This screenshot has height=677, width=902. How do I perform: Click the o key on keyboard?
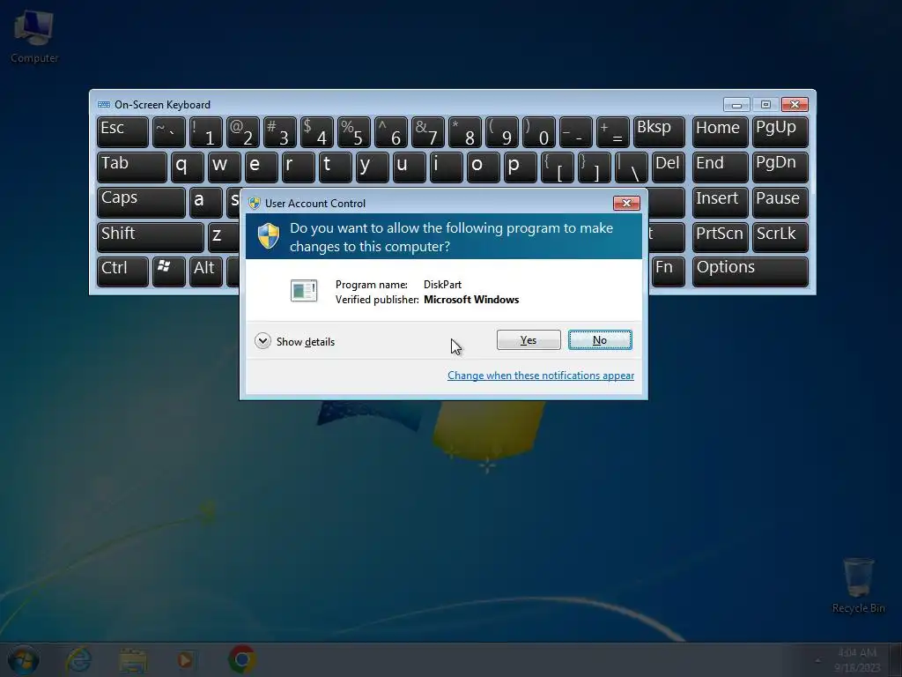click(x=484, y=167)
